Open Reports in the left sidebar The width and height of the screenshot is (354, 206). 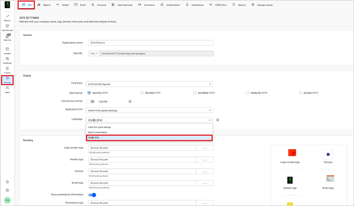tap(7, 18)
